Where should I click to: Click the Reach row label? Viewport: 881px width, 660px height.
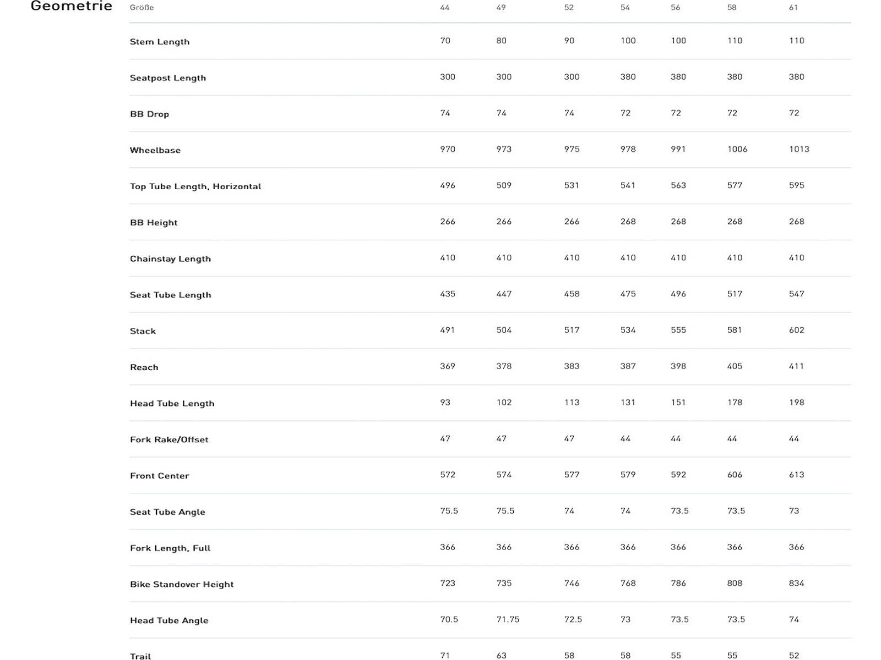point(144,367)
